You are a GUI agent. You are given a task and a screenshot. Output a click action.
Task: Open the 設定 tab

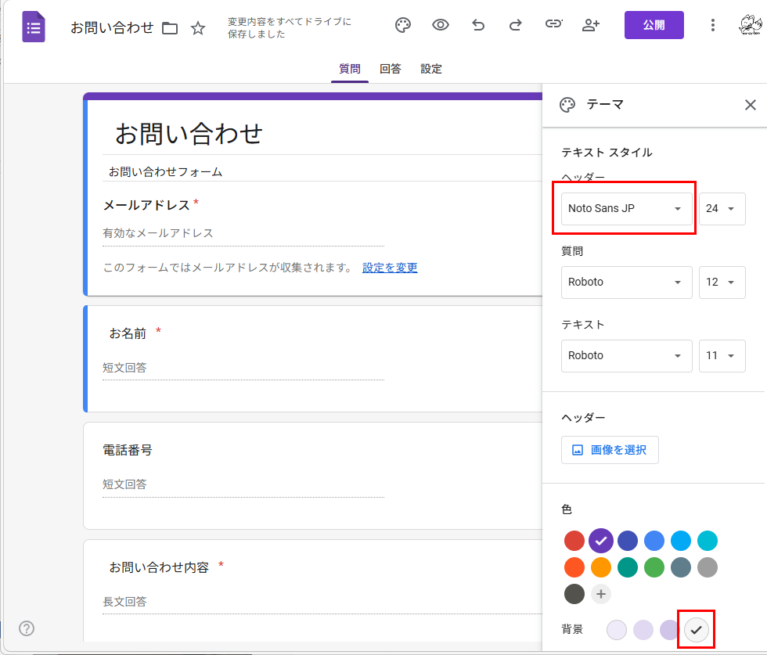pyautogui.click(x=431, y=68)
